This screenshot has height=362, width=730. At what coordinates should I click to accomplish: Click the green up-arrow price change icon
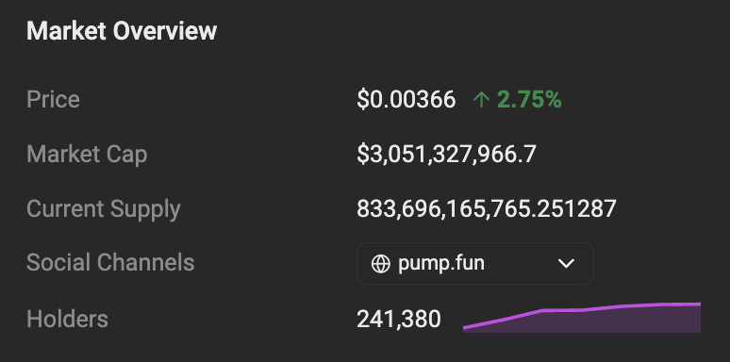[481, 100]
